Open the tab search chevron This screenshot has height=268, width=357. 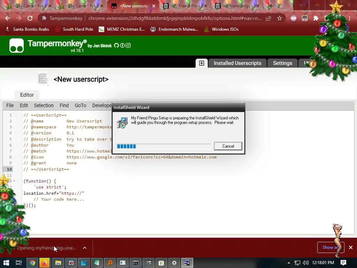301,5
